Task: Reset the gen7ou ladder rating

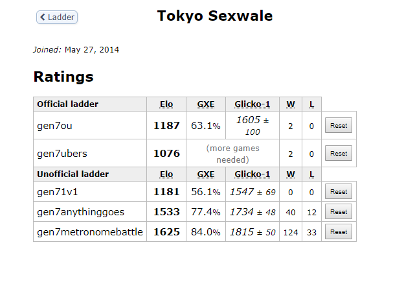Action: coord(339,126)
